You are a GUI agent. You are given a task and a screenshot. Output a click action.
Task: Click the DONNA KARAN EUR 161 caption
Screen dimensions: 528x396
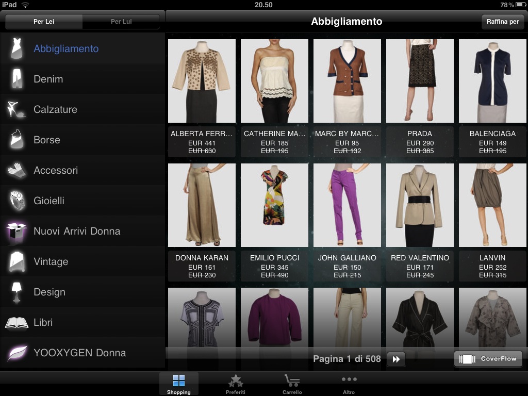click(x=202, y=266)
